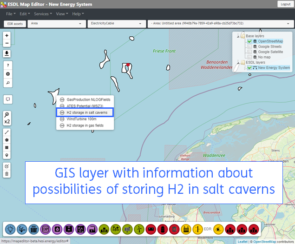The image size is (295, 244).
Task: Pick the wind turbine asset icon
Action: (139, 229)
